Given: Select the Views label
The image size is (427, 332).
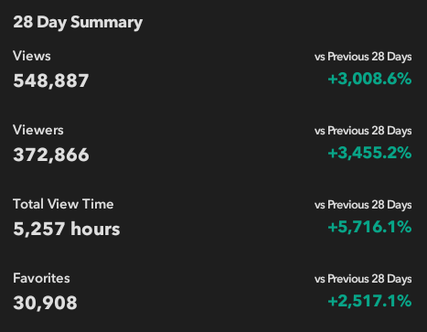Looking at the screenshot, I should pos(32,56).
